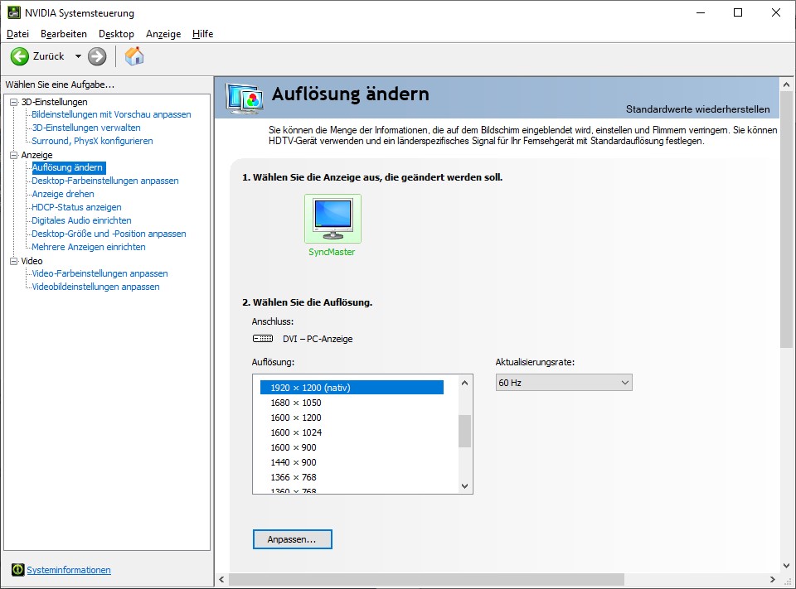Image resolution: width=796 pixels, height=589 pixels.
Task: Click main panel horizontal scroll right arrow
Action: click(x=772, y=579)
